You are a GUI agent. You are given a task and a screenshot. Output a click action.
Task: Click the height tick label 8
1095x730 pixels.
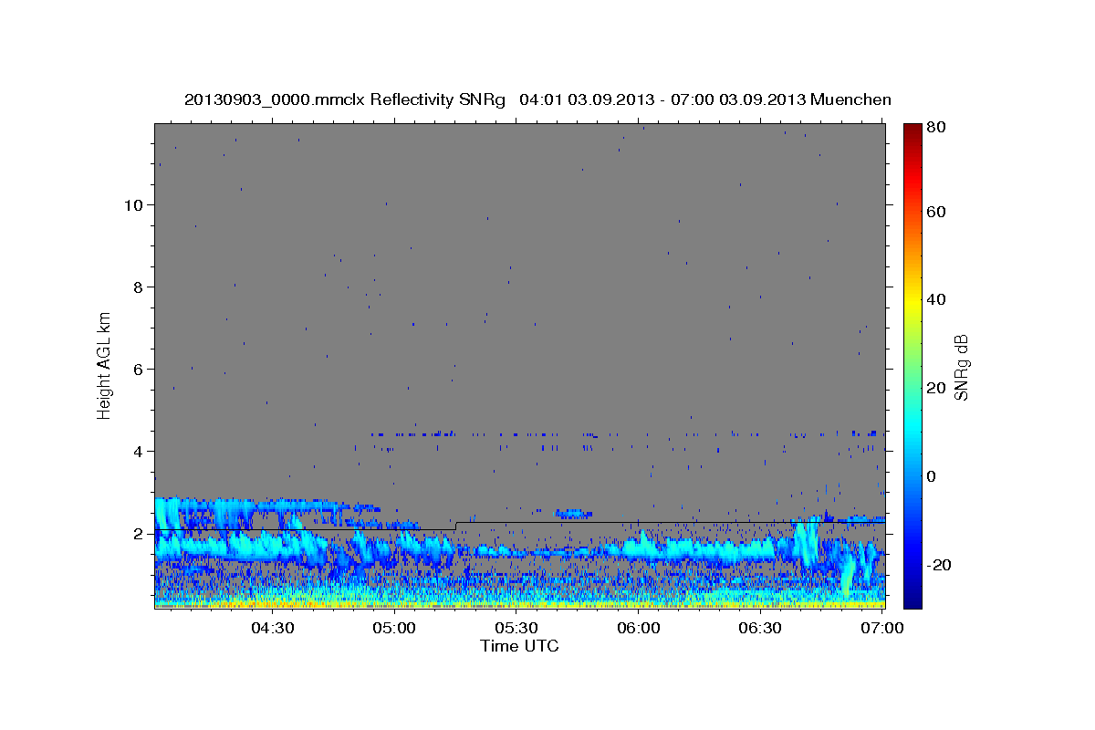pyautogui.click(x=137, y=287)
